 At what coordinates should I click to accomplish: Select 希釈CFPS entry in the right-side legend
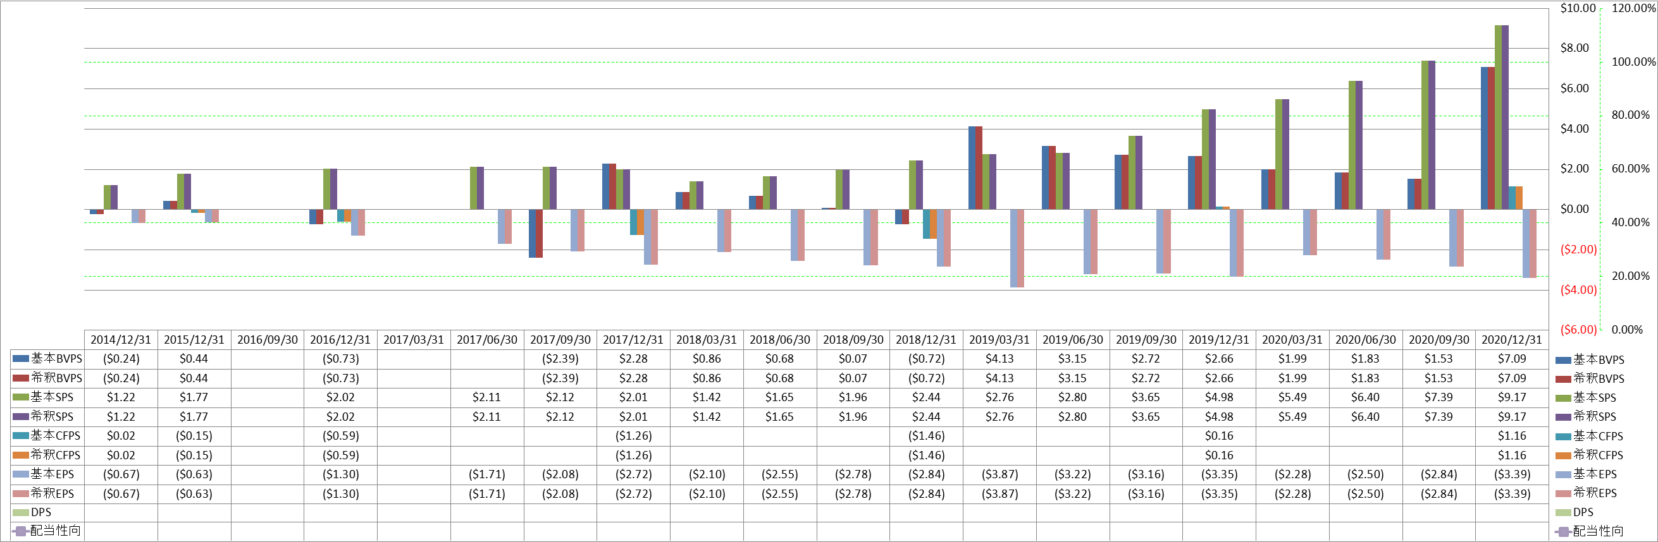coord(1589,455)
